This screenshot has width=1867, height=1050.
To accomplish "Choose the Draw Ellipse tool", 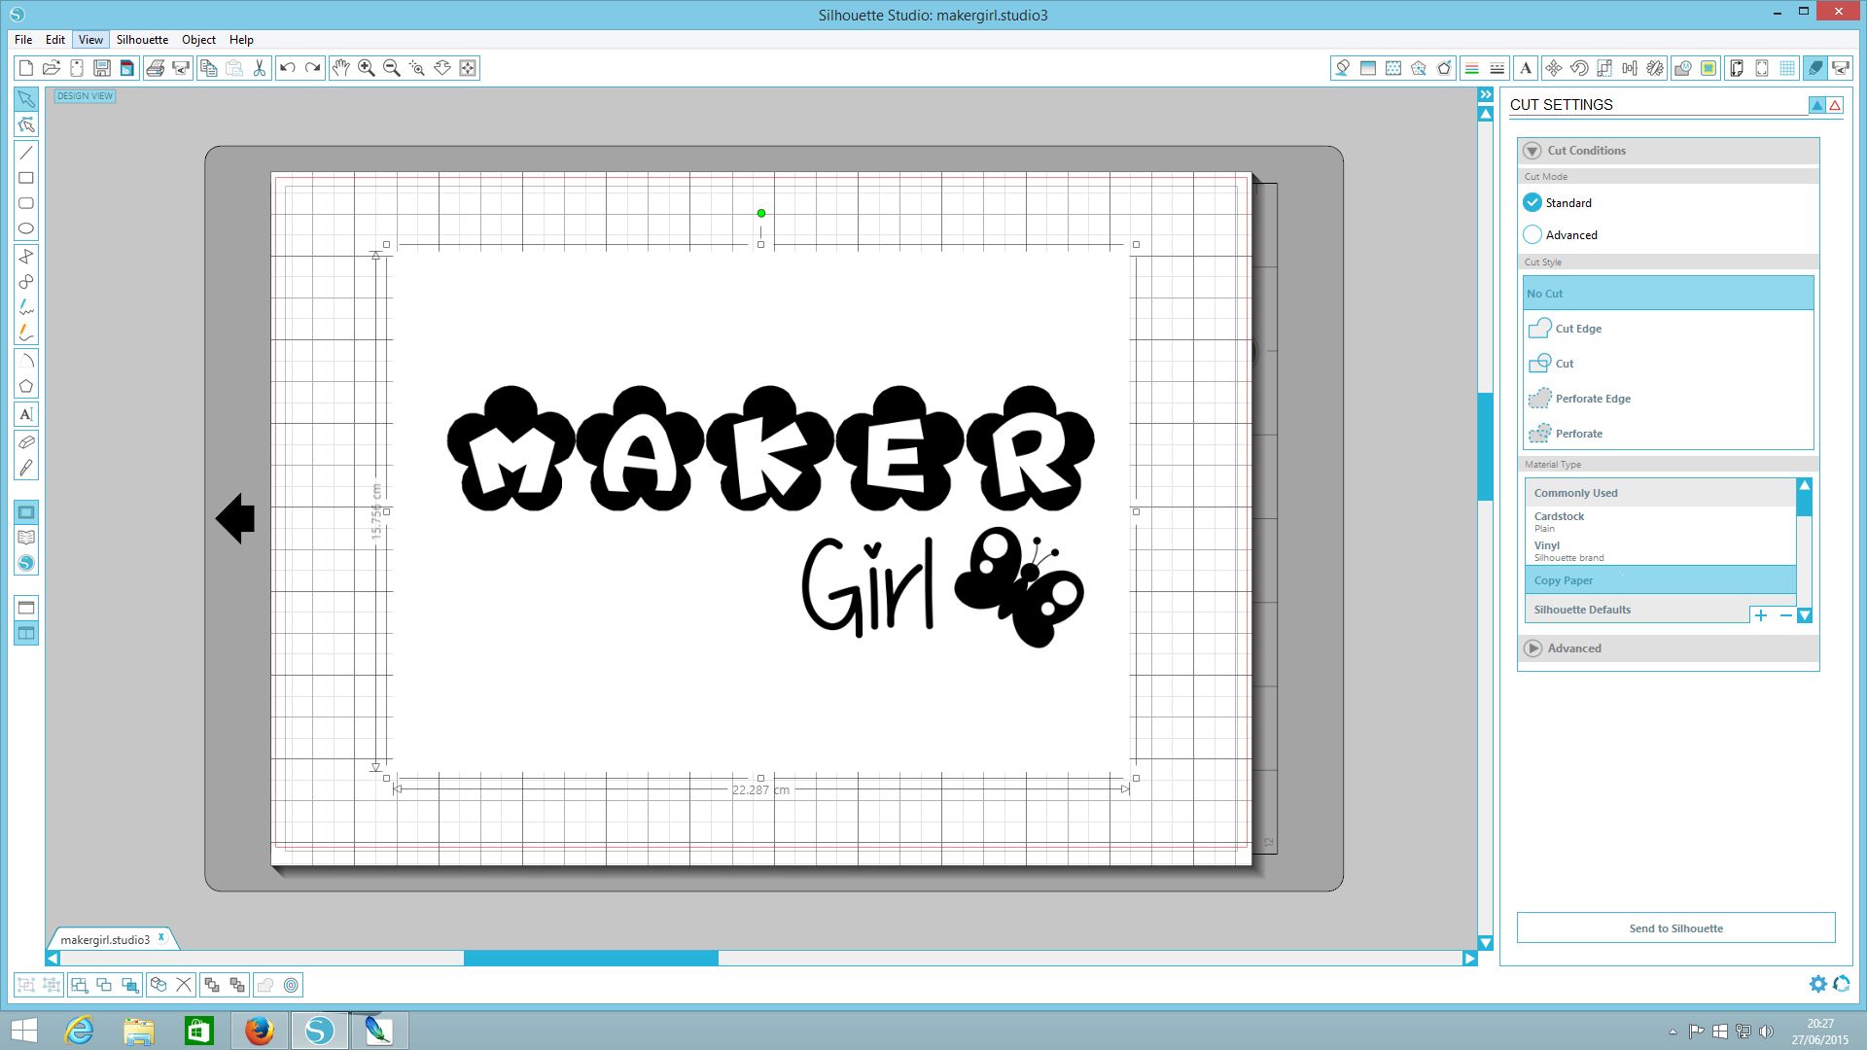I will (26, 229).
